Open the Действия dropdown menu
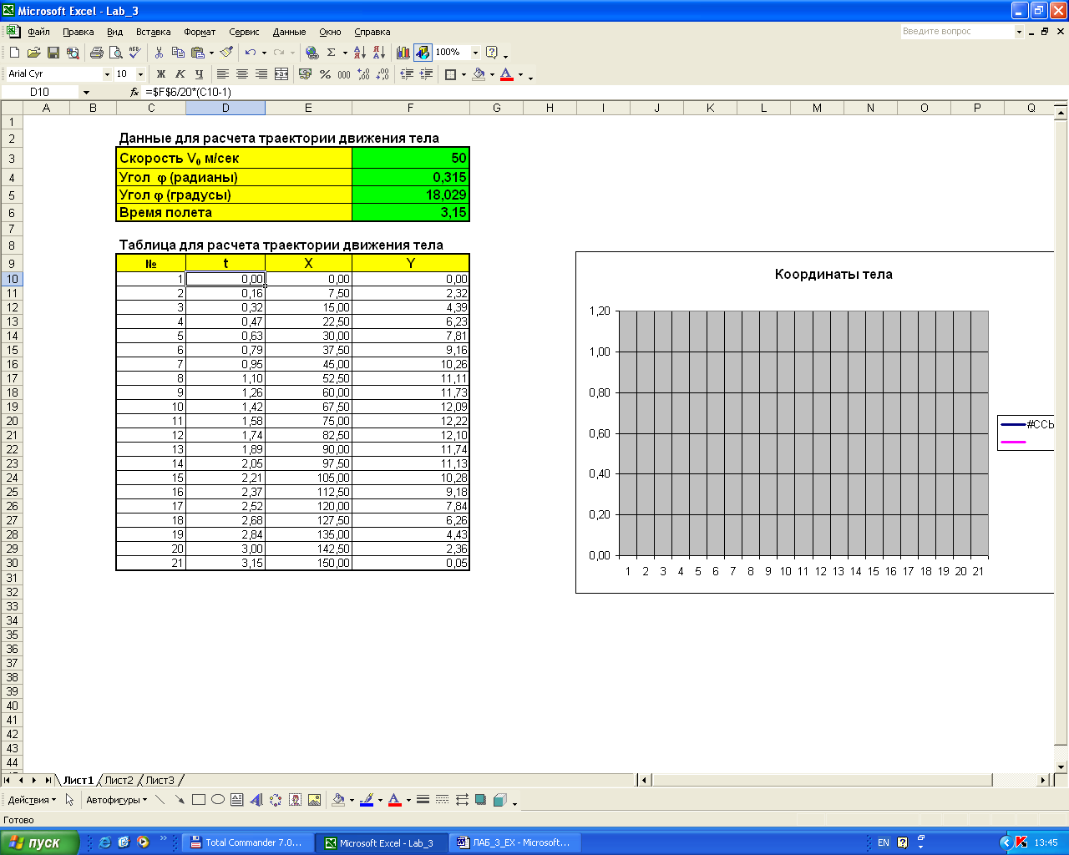This screenshot has height=855, width=1069. tap(32, 800)
